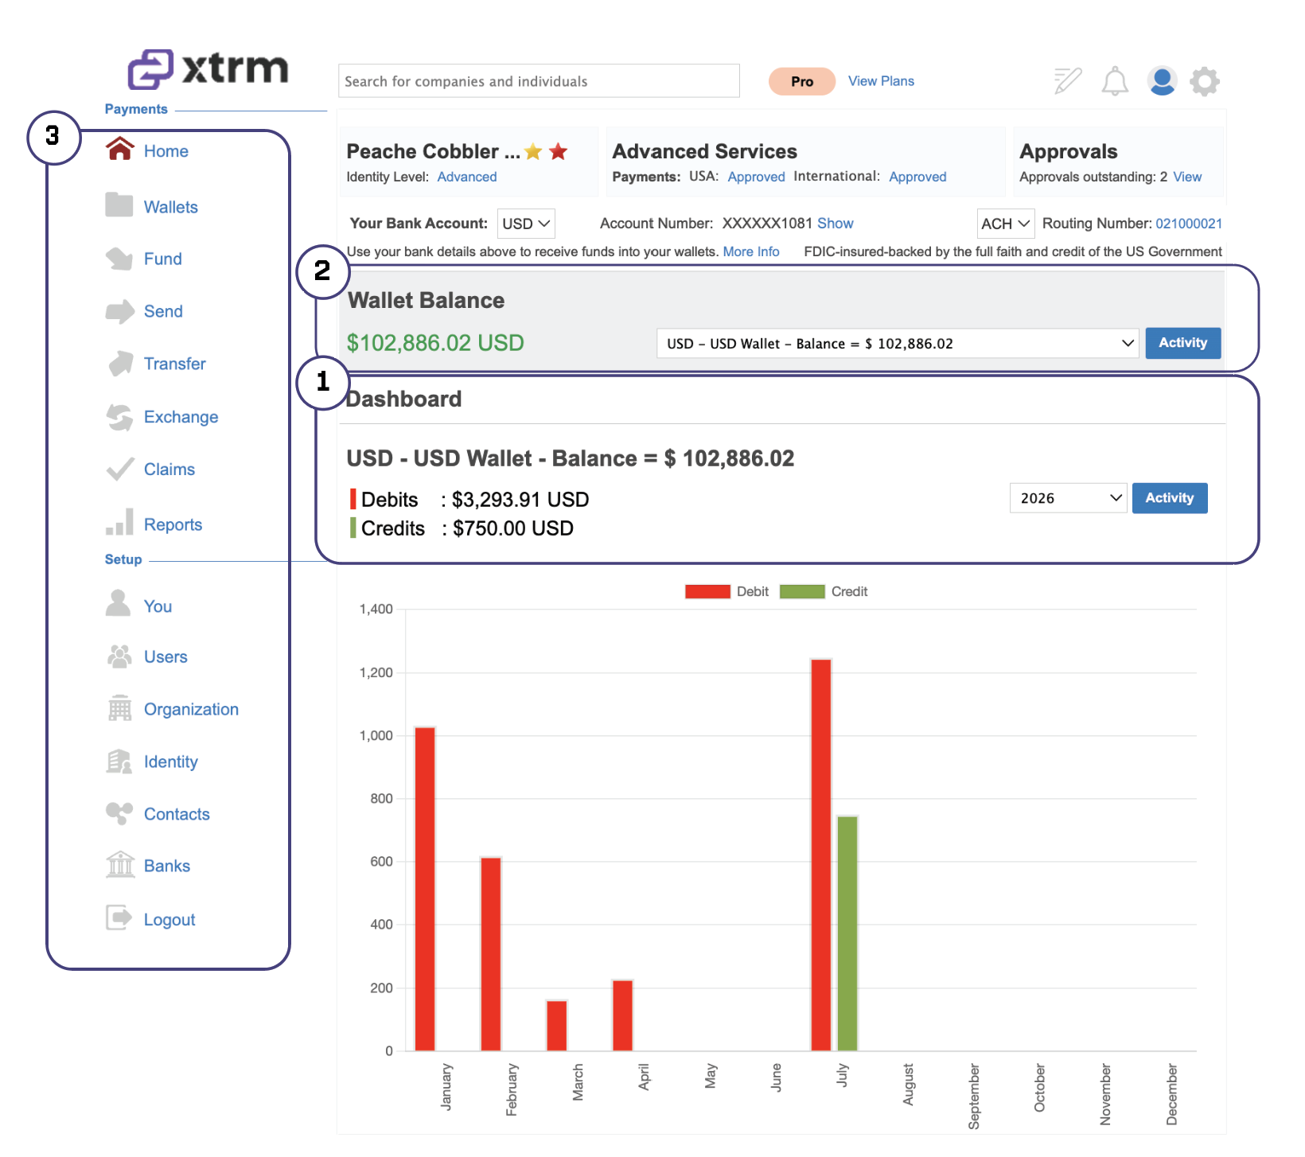The width and height of the screenshot is (1305, 1157).
Task: Click the July green credit bar
Action: (x=847, y=933)
